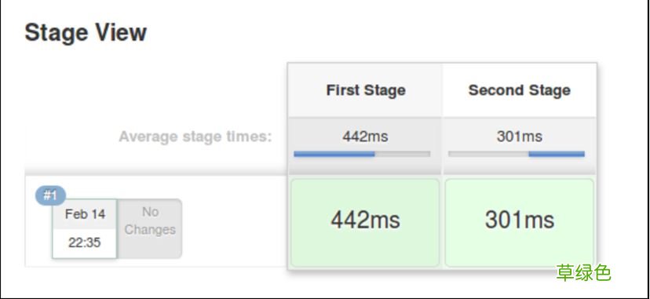Select the First Stage column header
This screenshot has height=299, width=650.
[366, 90]
